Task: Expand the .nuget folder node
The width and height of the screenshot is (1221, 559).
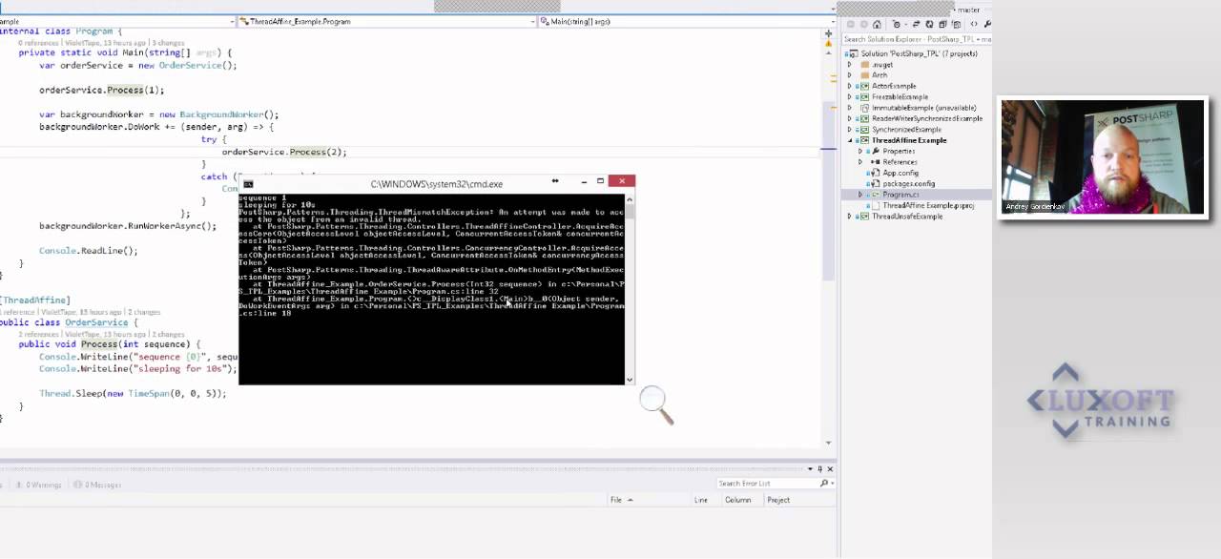Action: pos(850,65)
